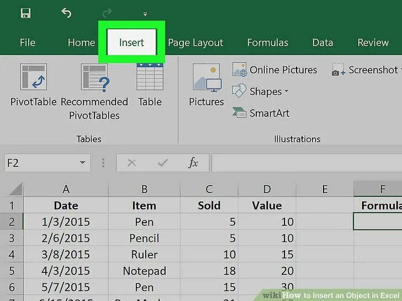Screen dimensions: 402x301
Task: Confirm entry with the checkmark icon
Action: (x=162, y=163)
